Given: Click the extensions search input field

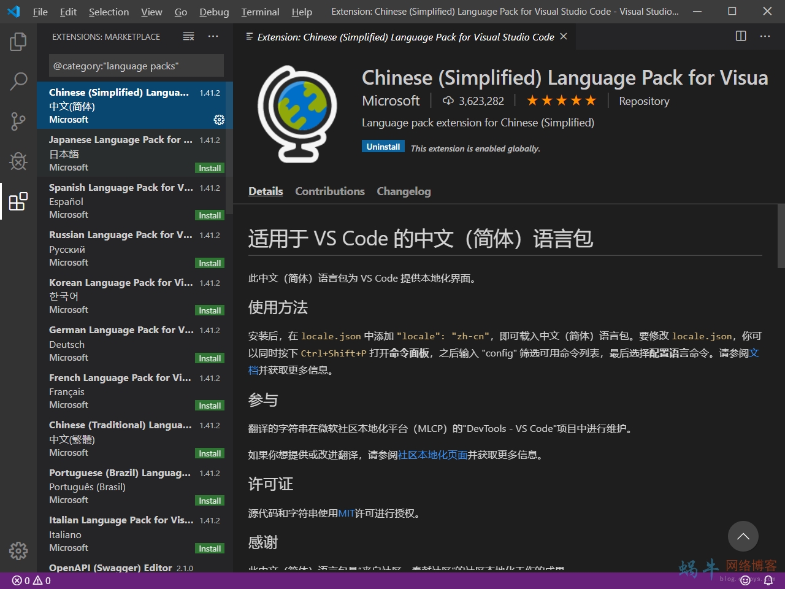Looking at the screenshot, I should point(136,66).
